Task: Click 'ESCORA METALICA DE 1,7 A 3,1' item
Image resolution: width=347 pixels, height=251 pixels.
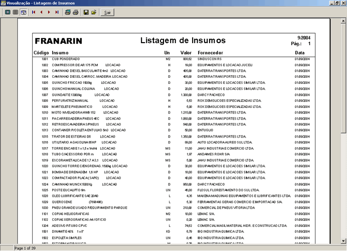Action: [75, 161]
